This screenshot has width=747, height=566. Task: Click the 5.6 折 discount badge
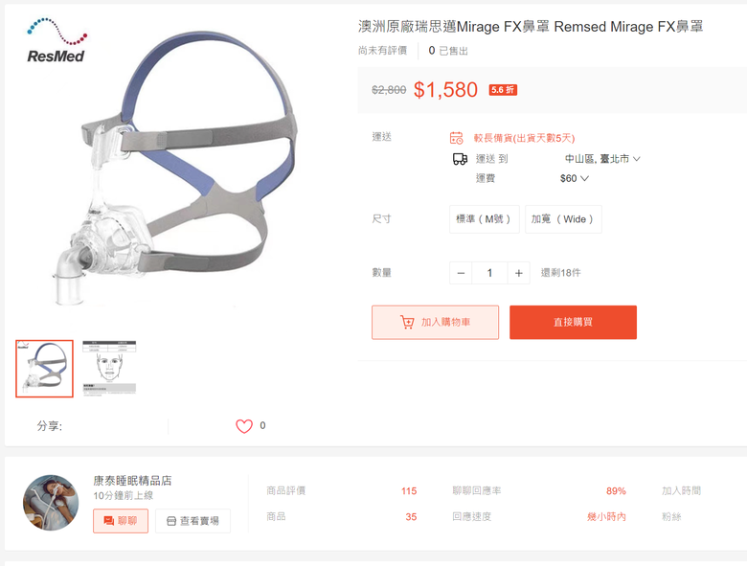click(x=503, y=90)
